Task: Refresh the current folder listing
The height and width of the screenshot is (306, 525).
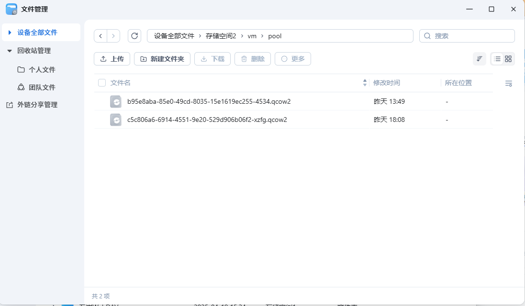Action: (134, 36)
